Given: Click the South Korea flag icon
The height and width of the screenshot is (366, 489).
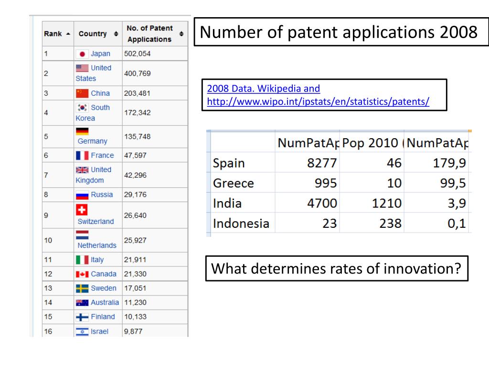Looking at the screenshot, I should coord(82,108).
